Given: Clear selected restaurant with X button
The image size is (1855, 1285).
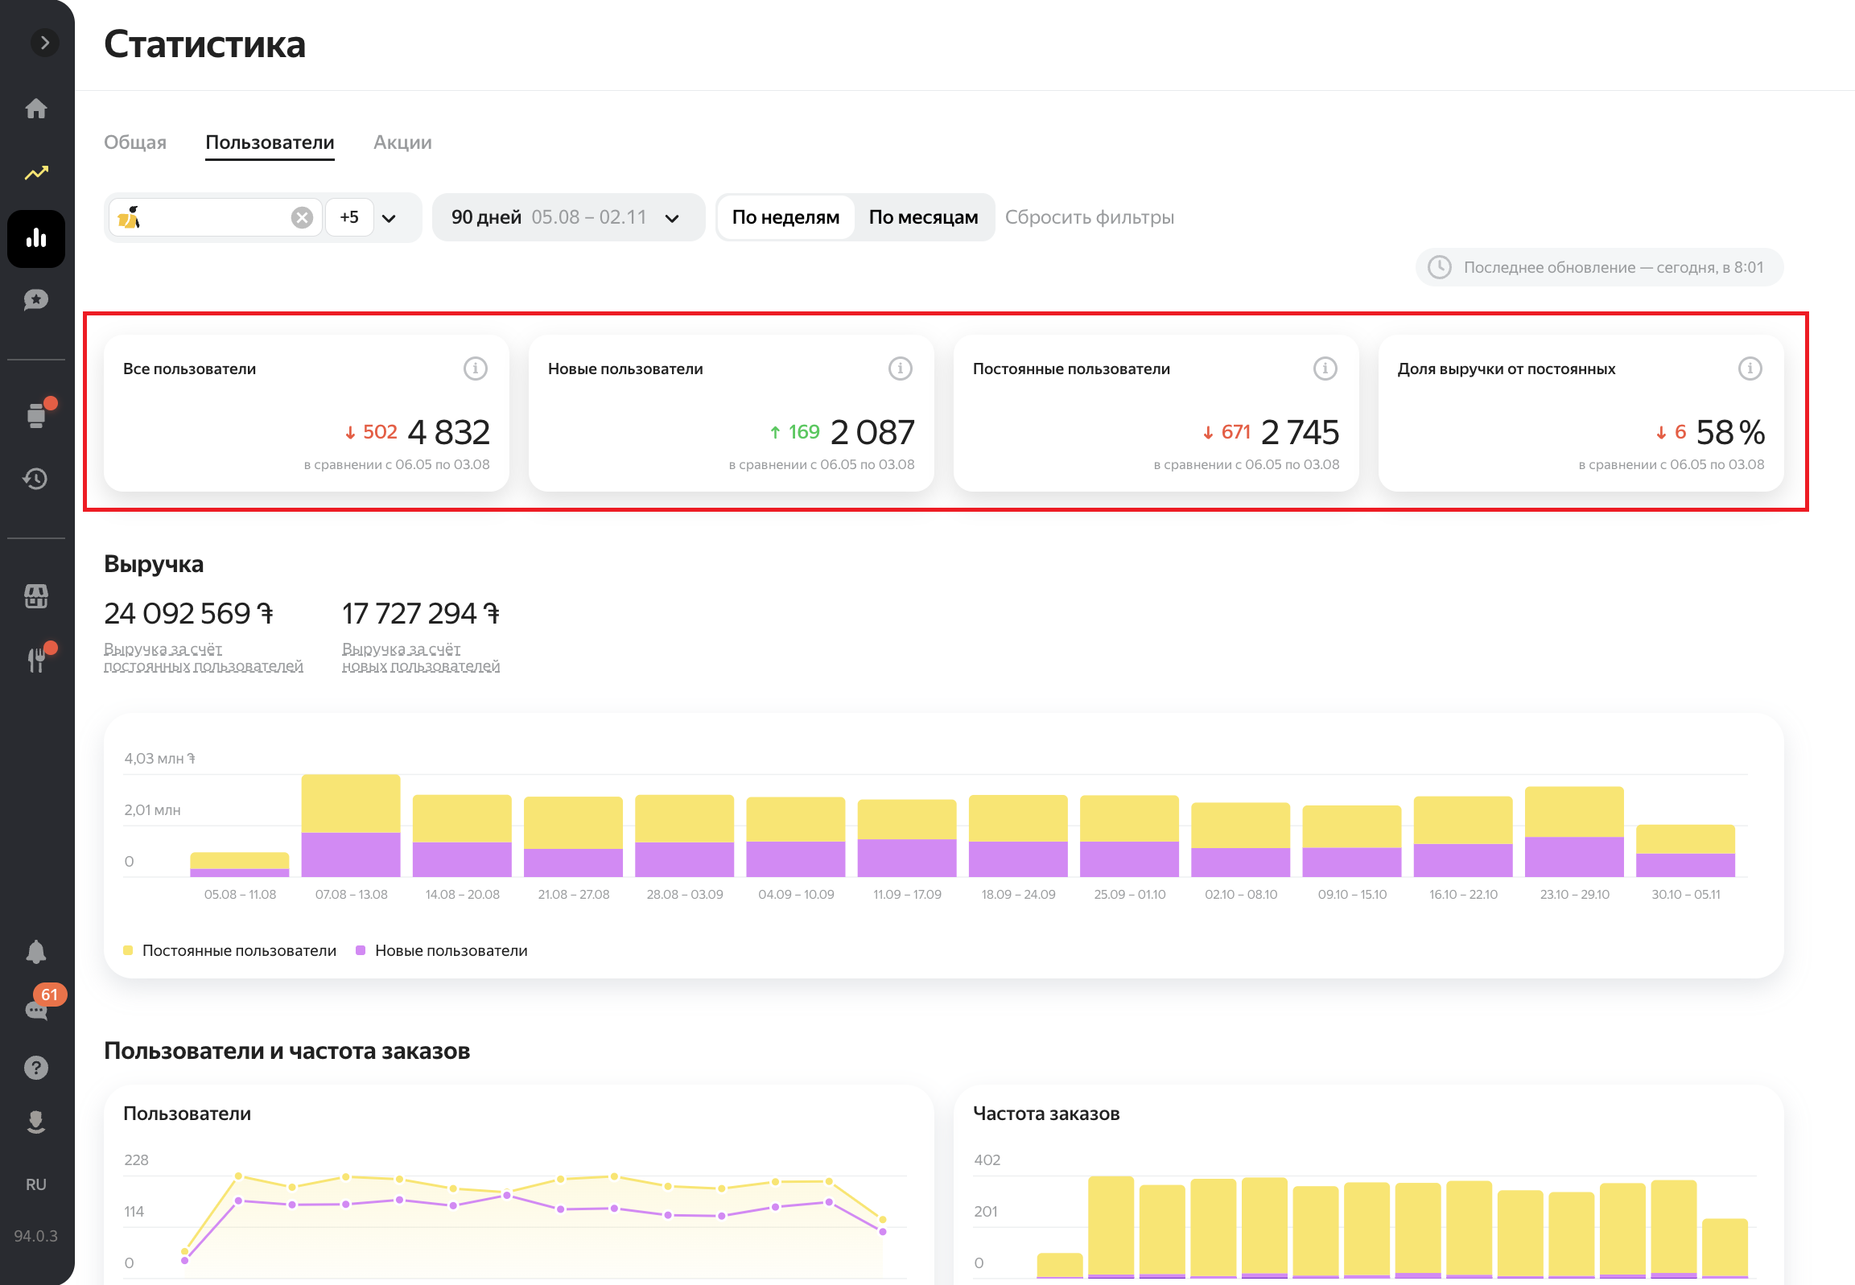Looking at the screenshot, I should coord(302,217).
